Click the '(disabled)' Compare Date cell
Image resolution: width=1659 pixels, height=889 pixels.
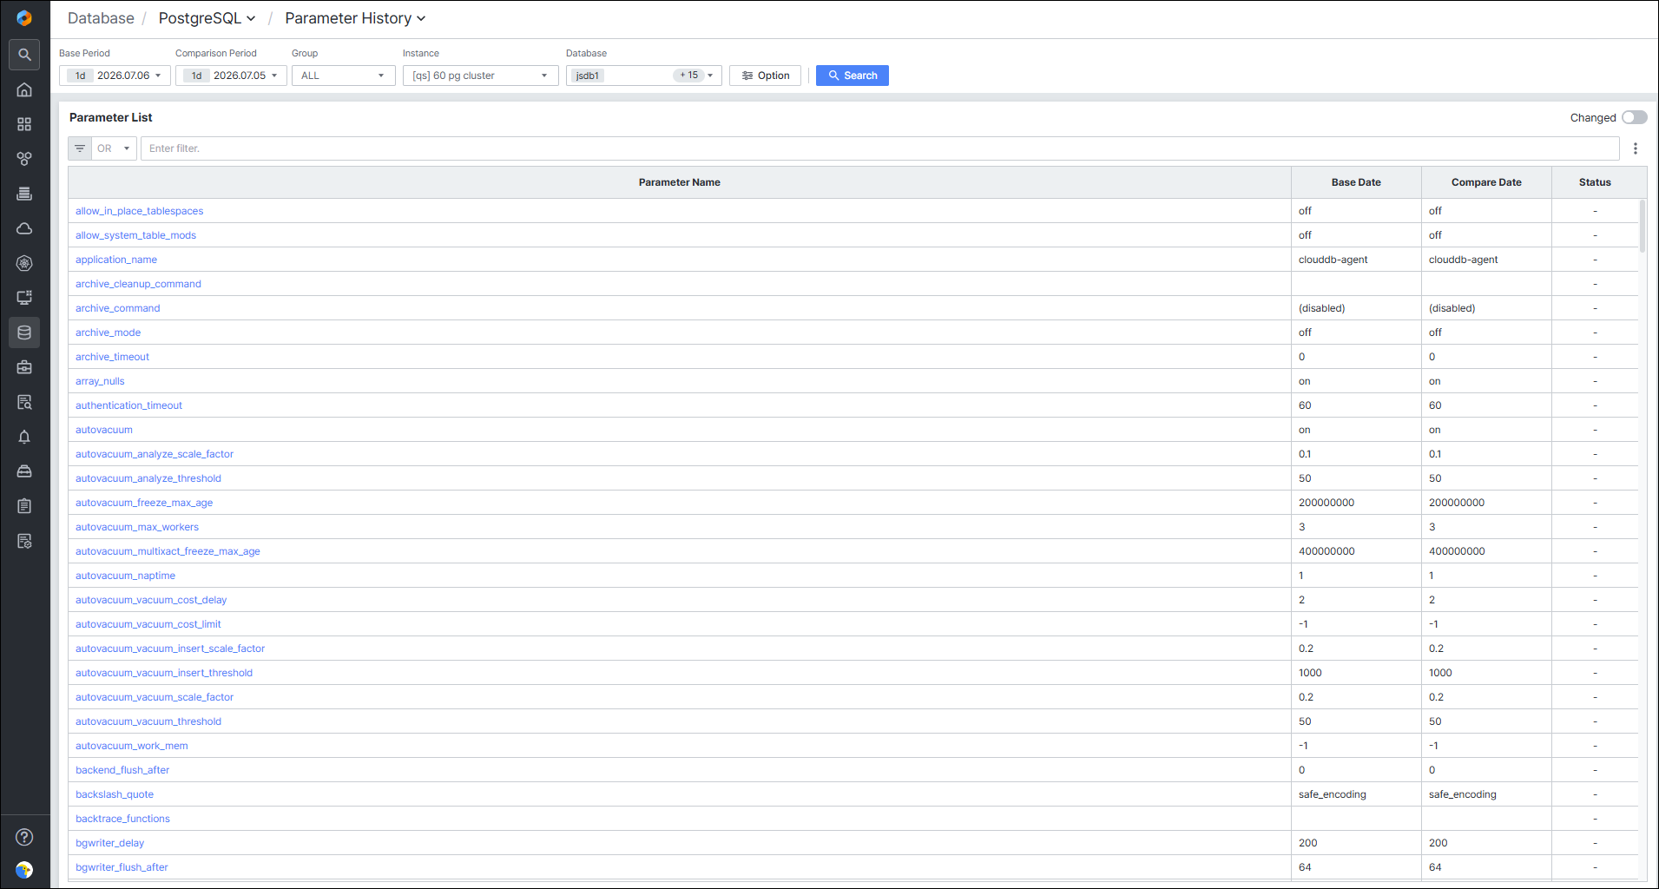(x=1486, y=308)
